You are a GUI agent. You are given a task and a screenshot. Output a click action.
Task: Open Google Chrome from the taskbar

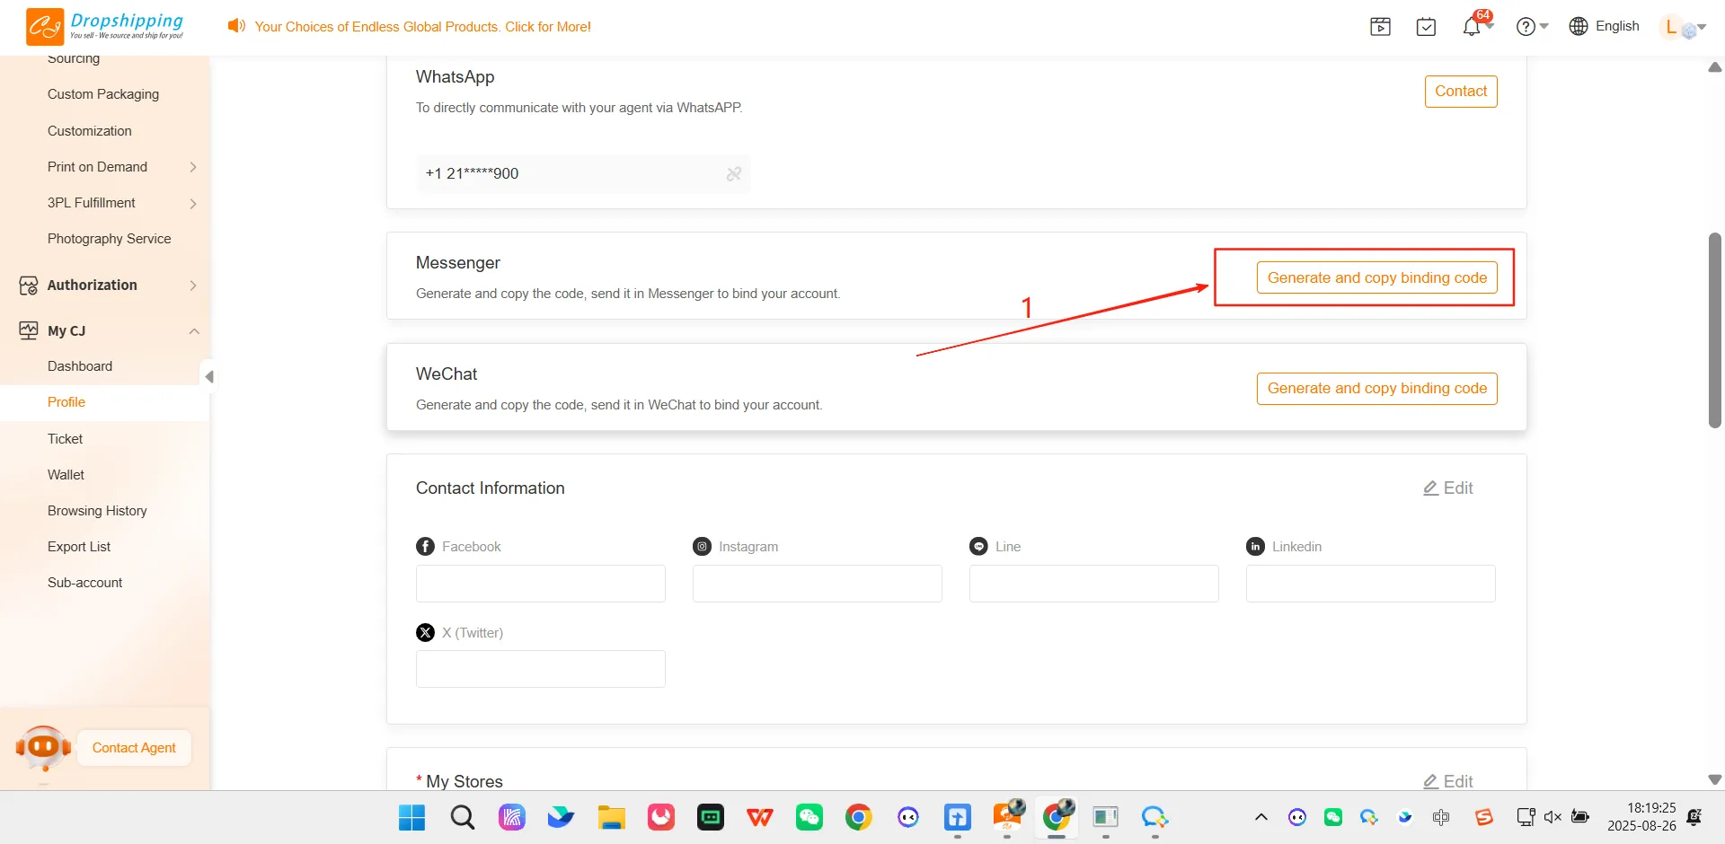[858, 817]
